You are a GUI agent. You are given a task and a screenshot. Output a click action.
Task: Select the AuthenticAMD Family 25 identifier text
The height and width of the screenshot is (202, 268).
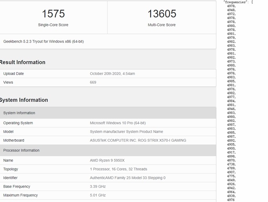127,178
